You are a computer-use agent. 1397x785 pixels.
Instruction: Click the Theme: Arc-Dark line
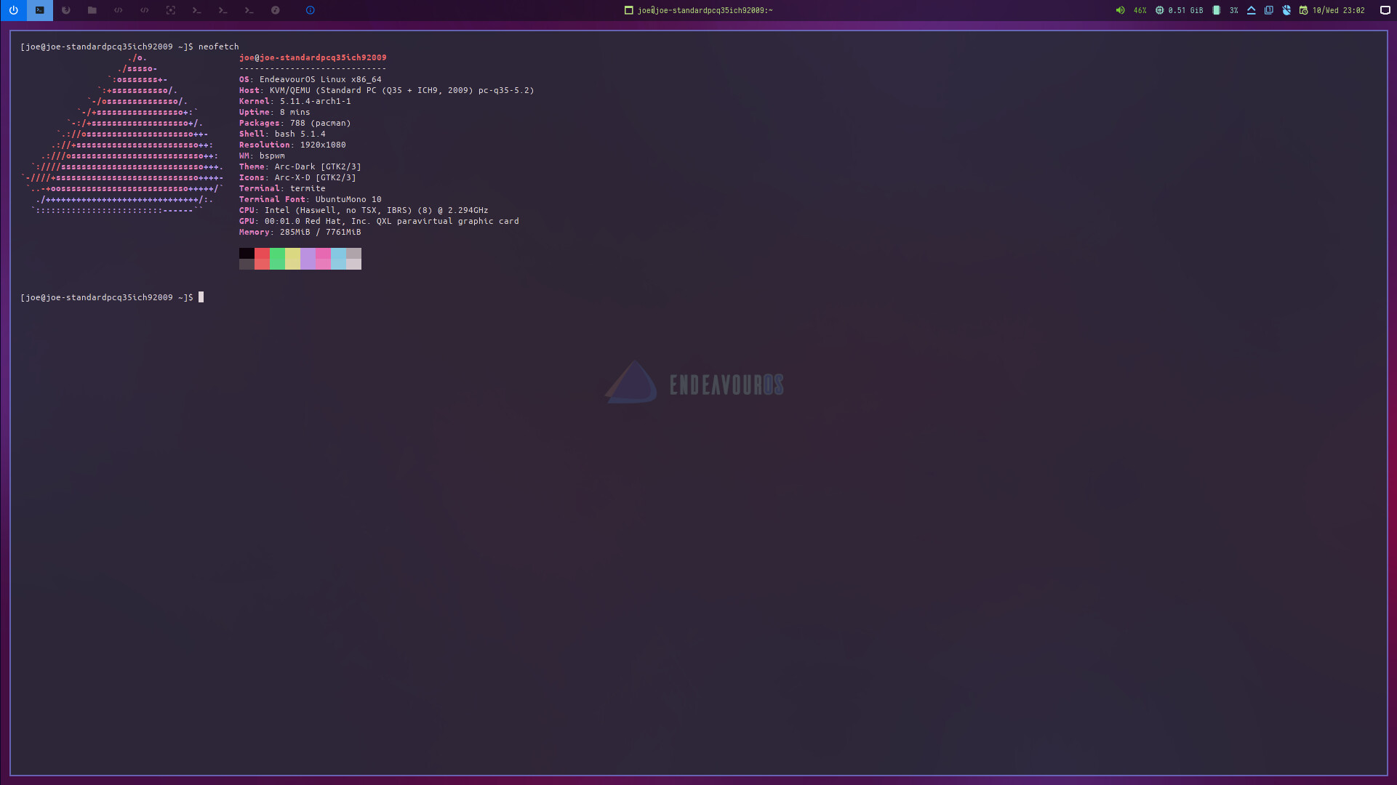tap(300, 166)
